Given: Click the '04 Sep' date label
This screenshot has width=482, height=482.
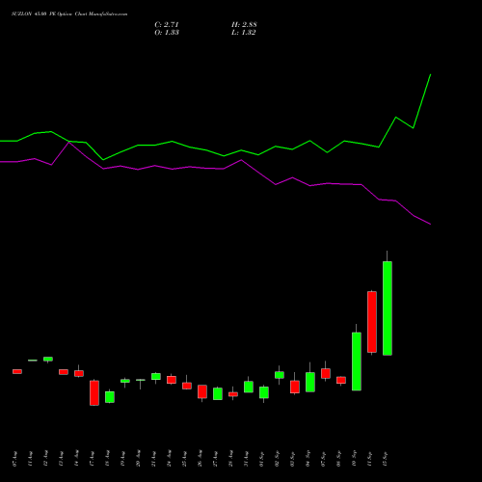Looking at the screenshot, I should point(308,459).
